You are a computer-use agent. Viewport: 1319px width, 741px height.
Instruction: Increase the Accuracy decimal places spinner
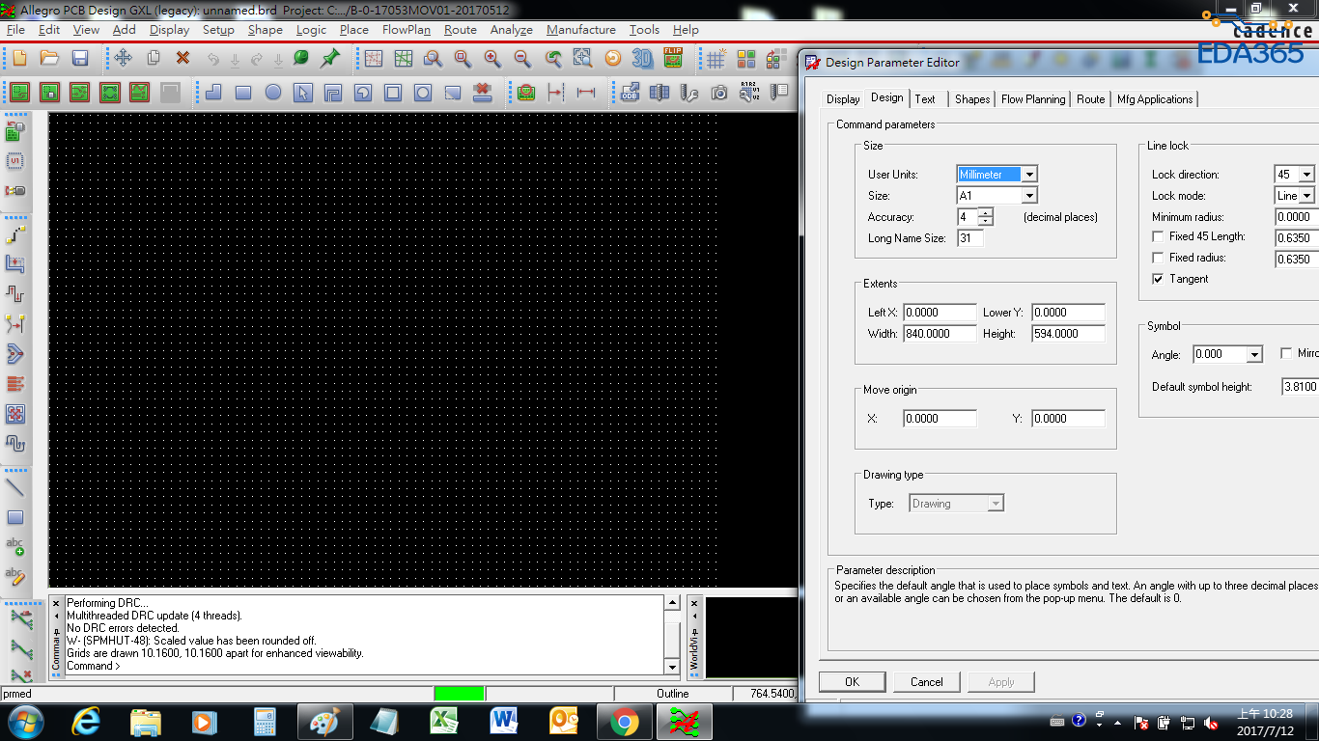pyautogui.click(x=985, y=213)
